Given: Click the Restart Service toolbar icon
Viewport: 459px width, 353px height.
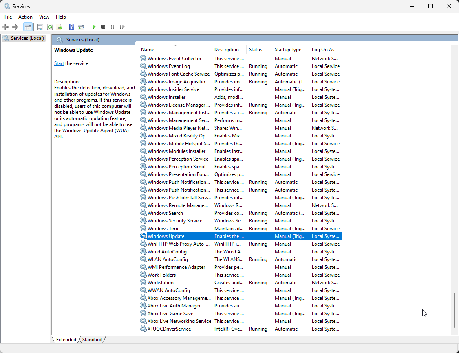Looking at the screenshot, I should (x=122, y=27).
